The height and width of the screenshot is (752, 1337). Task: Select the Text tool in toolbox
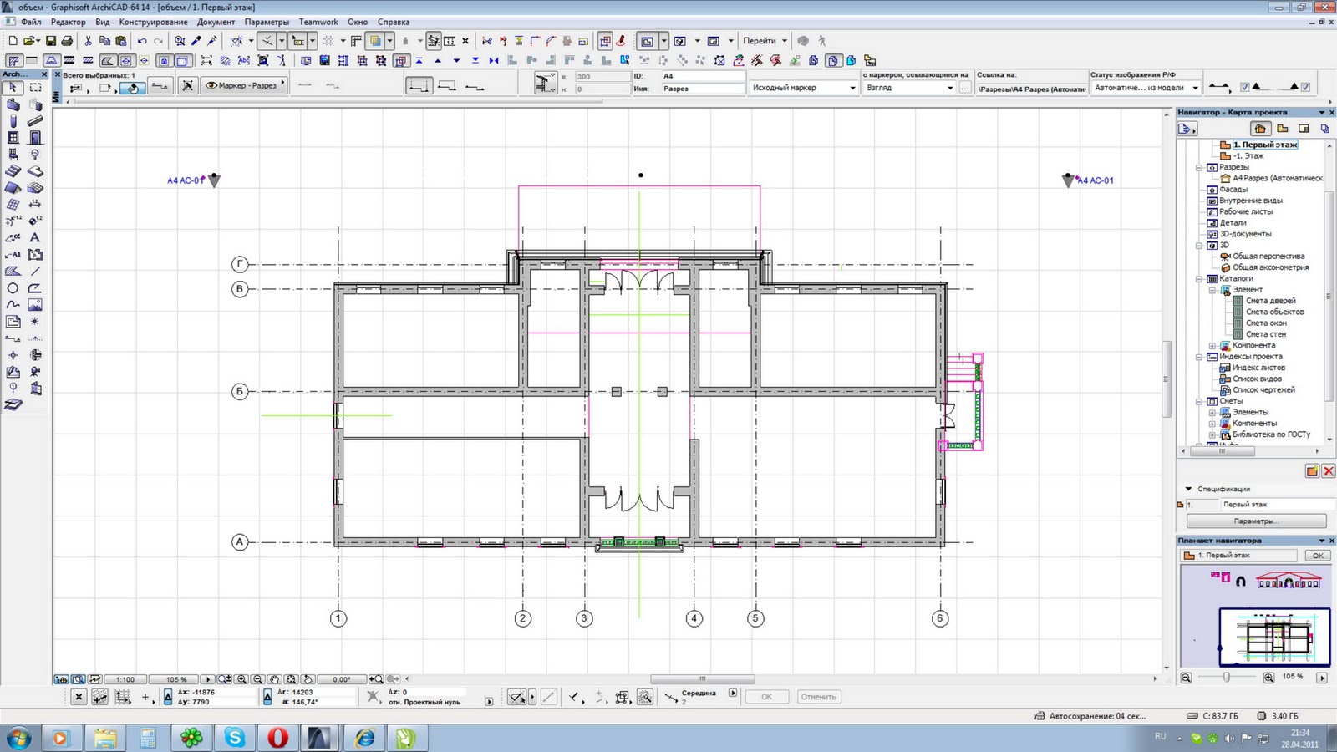pyautogui.click(x=35, y=238)
